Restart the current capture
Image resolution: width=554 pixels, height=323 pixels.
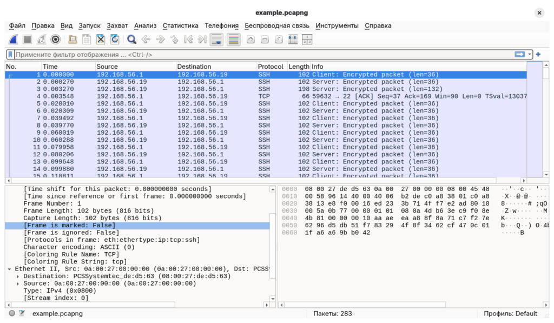point(41,39)
